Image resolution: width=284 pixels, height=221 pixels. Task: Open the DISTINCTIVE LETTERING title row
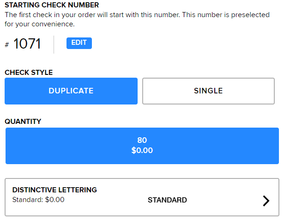tap(54, 190)
